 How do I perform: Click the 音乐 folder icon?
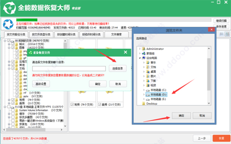[x=148, y=62]
